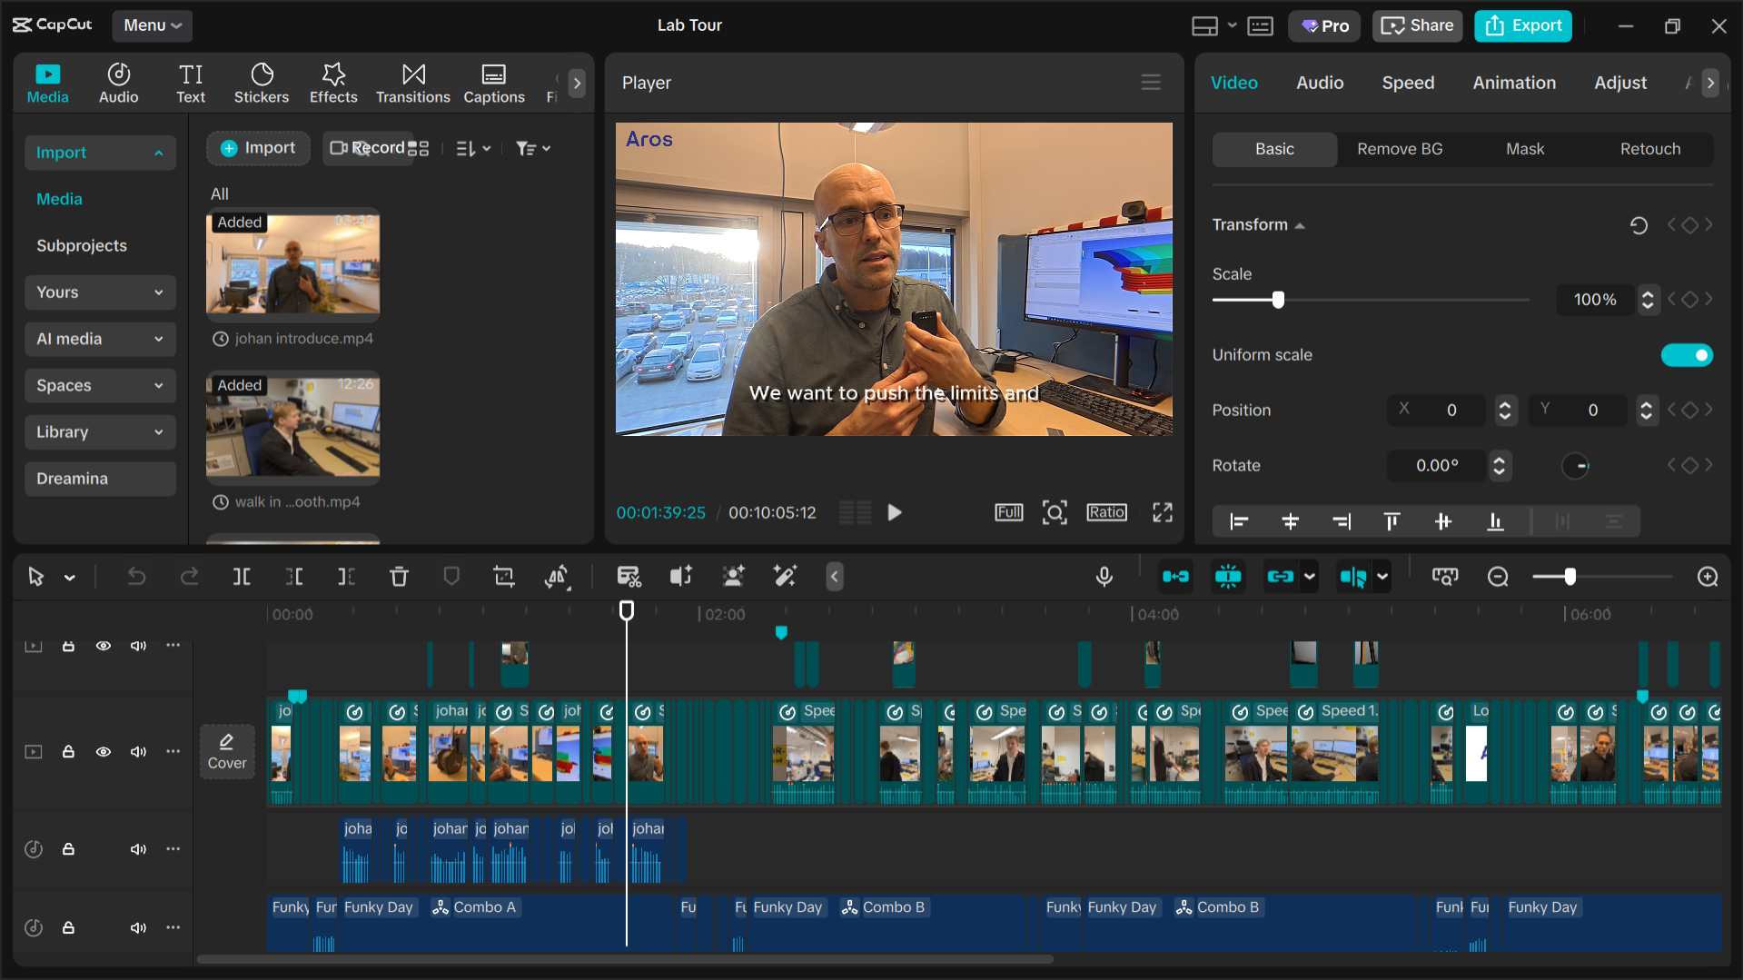The height and width of the screenshot is (980, 1743).
Task: Toggle the Uniform scale switch
Action: (x=1687, y=355)
